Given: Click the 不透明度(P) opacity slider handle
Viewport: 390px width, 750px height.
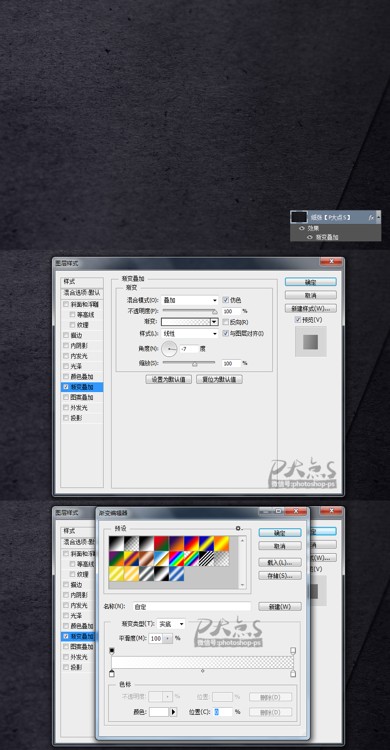Looking at the screenshot, I should pyautogui.click(x=215, y=311).
